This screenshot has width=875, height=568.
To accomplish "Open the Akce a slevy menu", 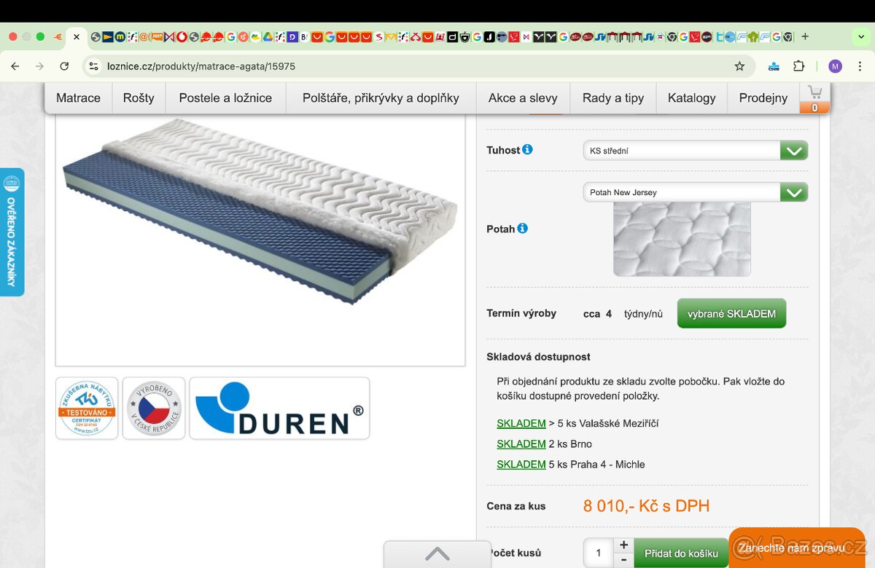I will 523,98.
